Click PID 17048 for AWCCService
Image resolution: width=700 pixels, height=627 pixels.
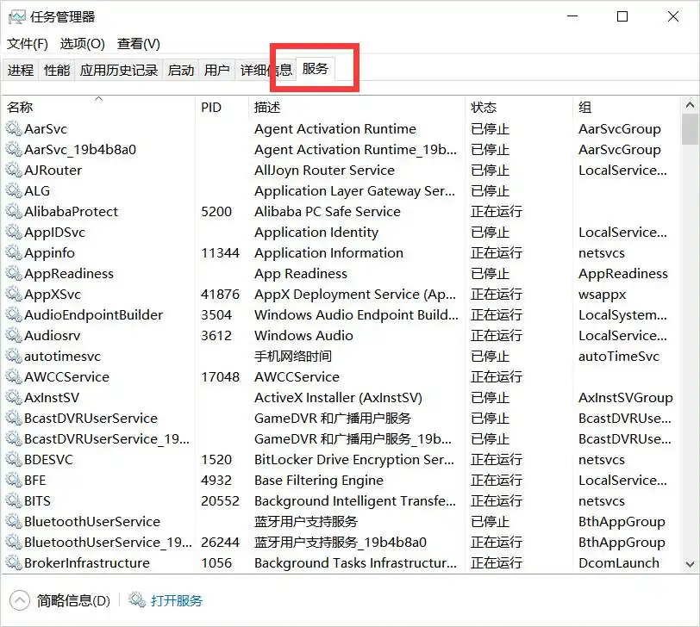220,377
